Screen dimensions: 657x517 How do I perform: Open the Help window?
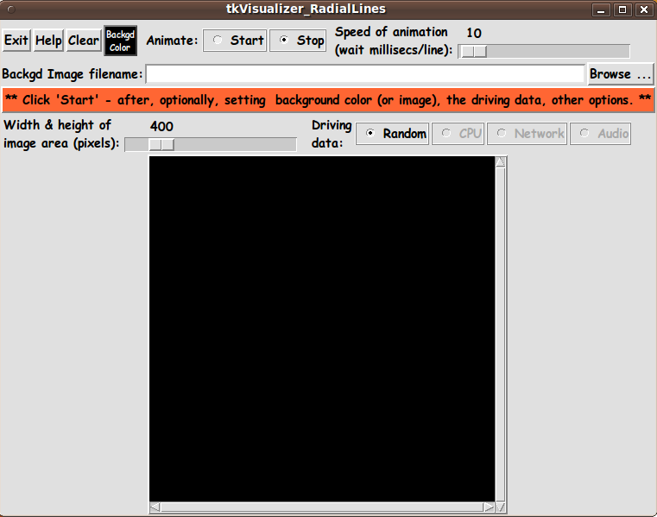[x=48, y=41]
